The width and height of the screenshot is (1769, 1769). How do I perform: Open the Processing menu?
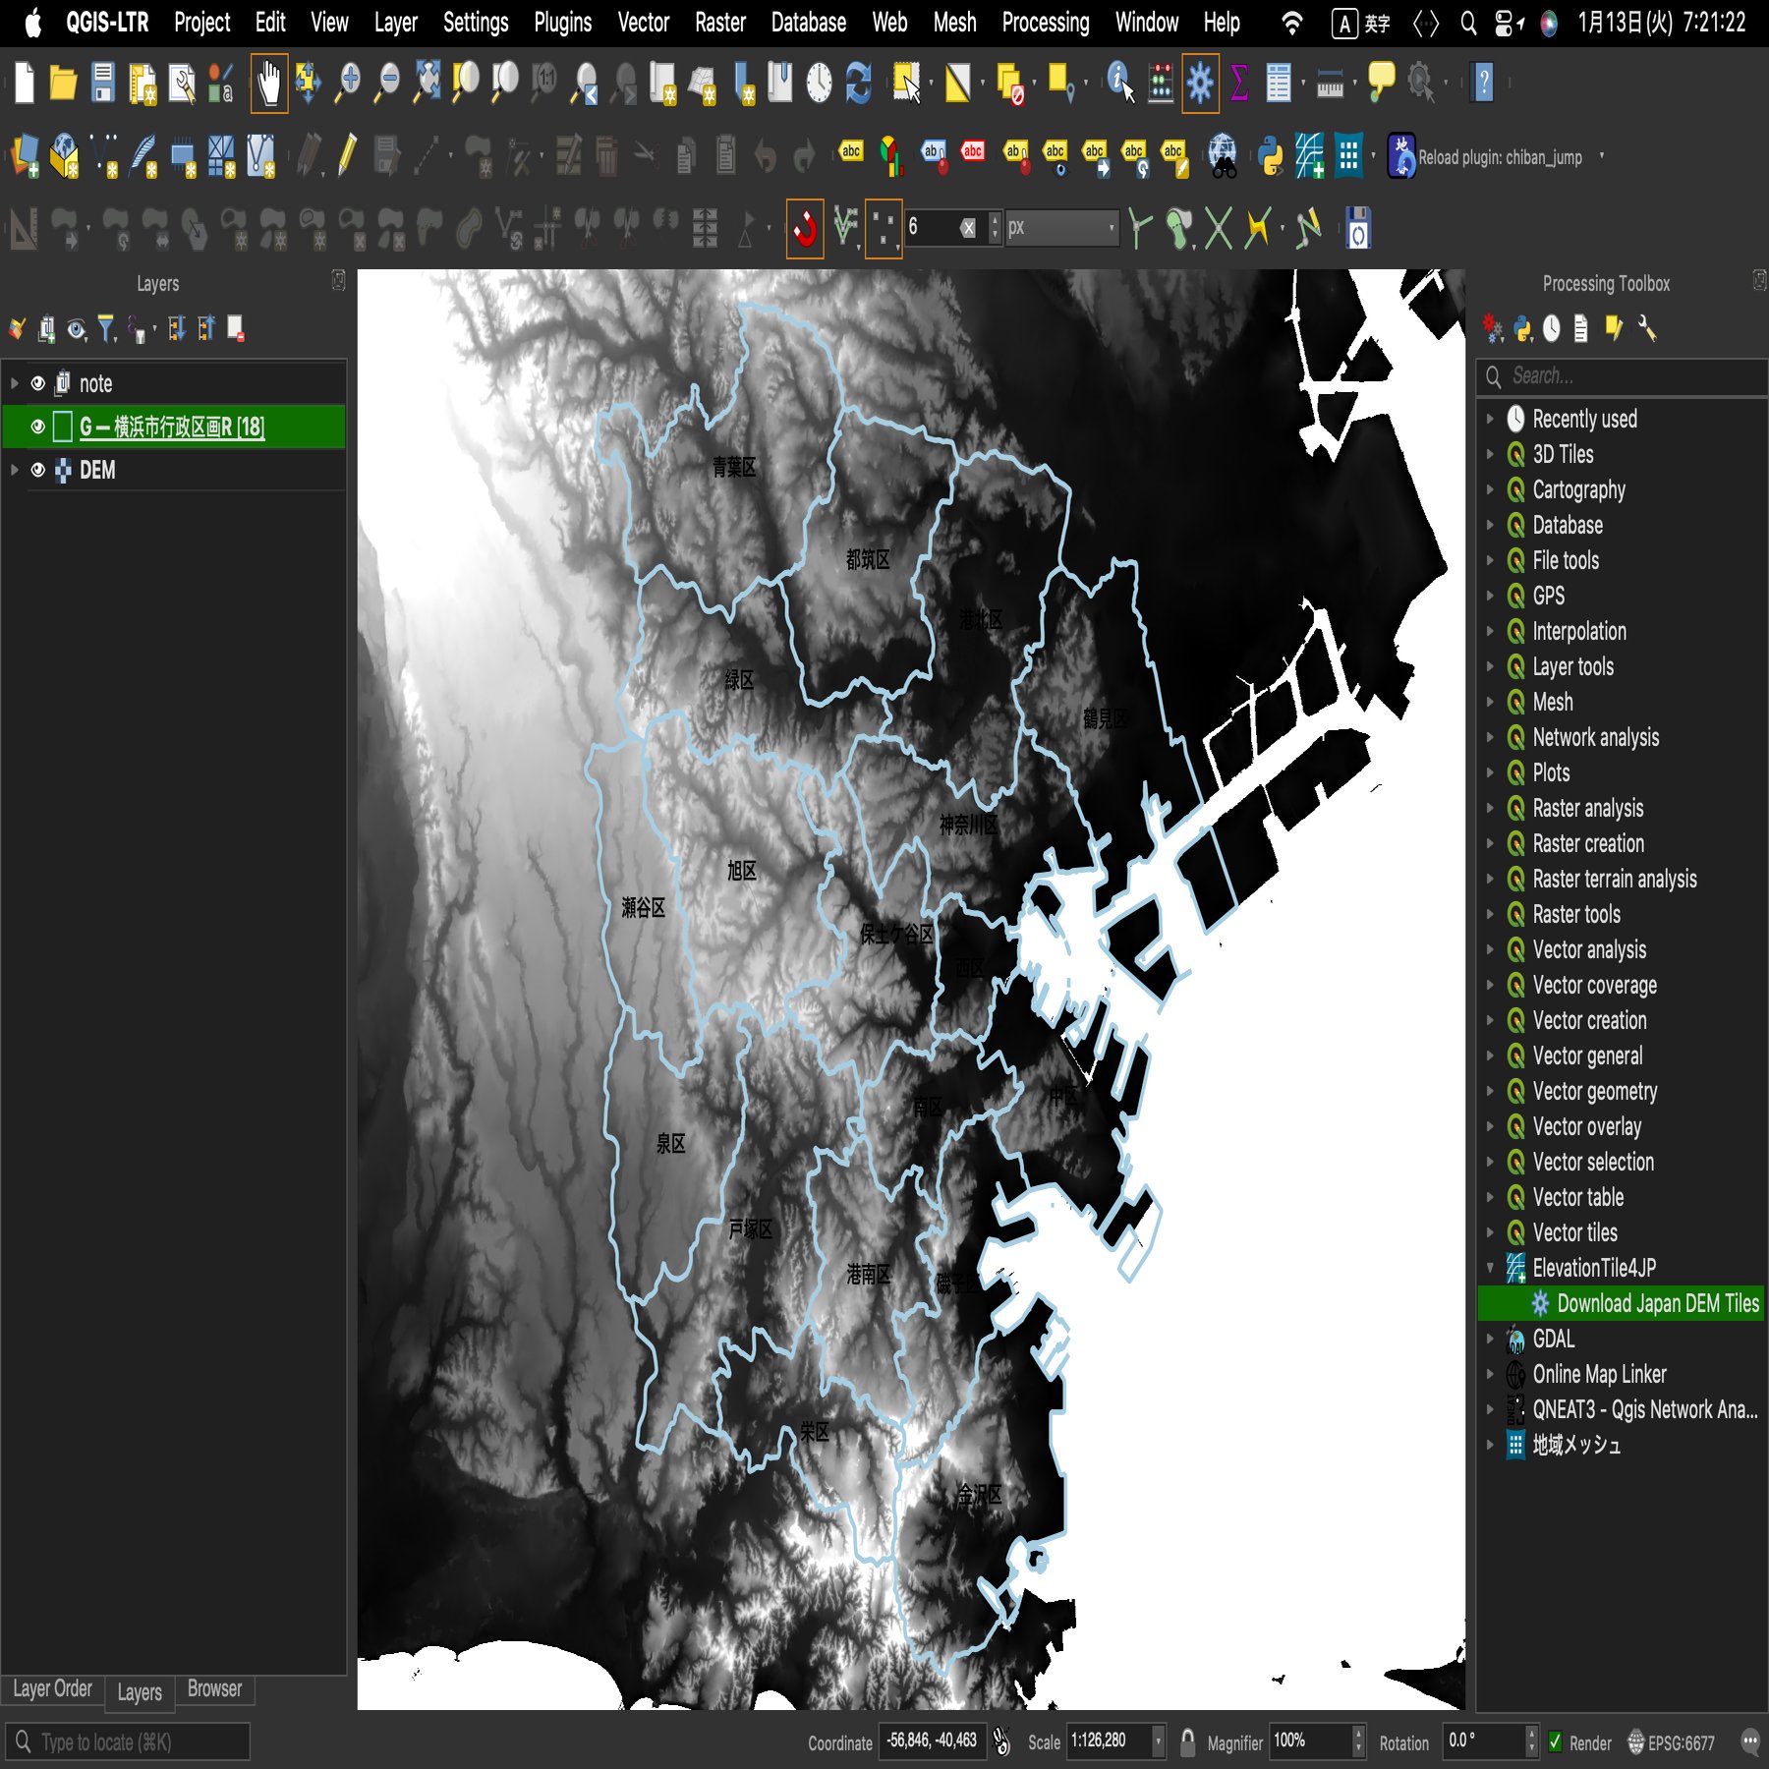click(1046, 23)
